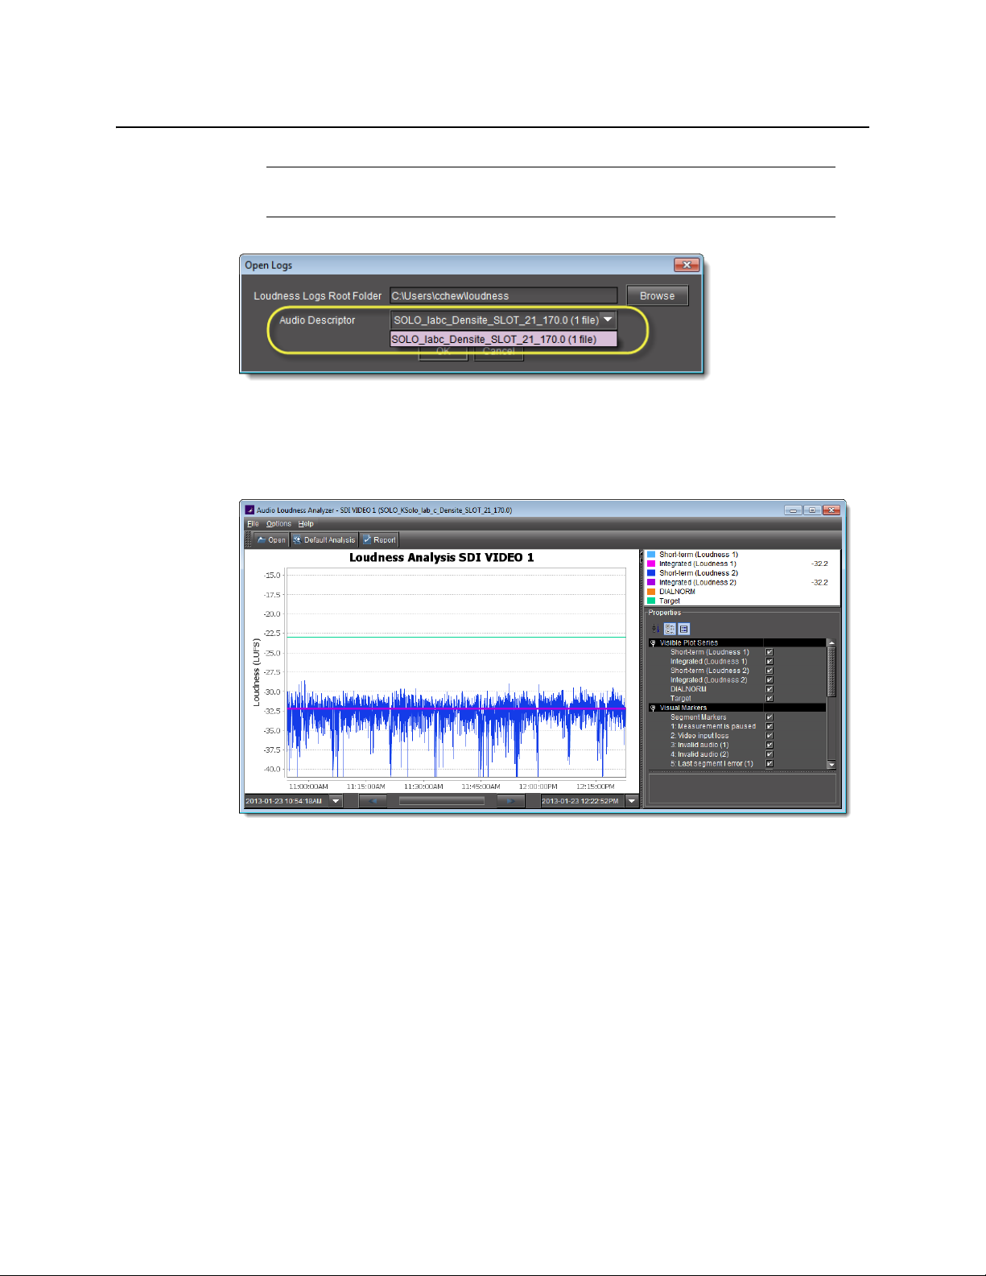Select the '1: Measurement is paused' row label
Image resolution: width=986 pixels, height=1276 pixels.
tap(713, 727)
